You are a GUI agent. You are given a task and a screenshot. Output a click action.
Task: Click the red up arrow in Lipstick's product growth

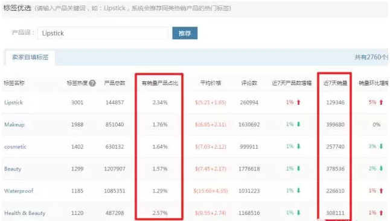coord(298,102)
